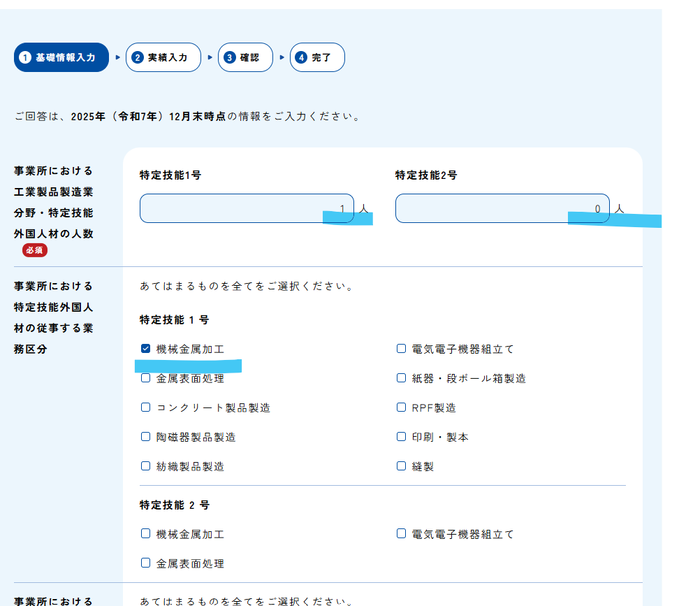Check the 縫製 checkbox
This screenshot has height=606, width=679.
pos(401,466)
